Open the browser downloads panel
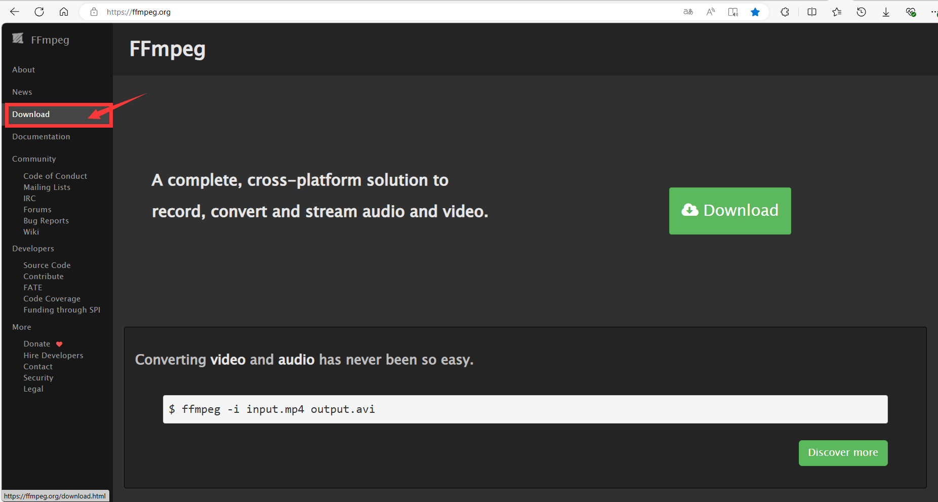Screen dimensions: 938x502 [886, 12]
